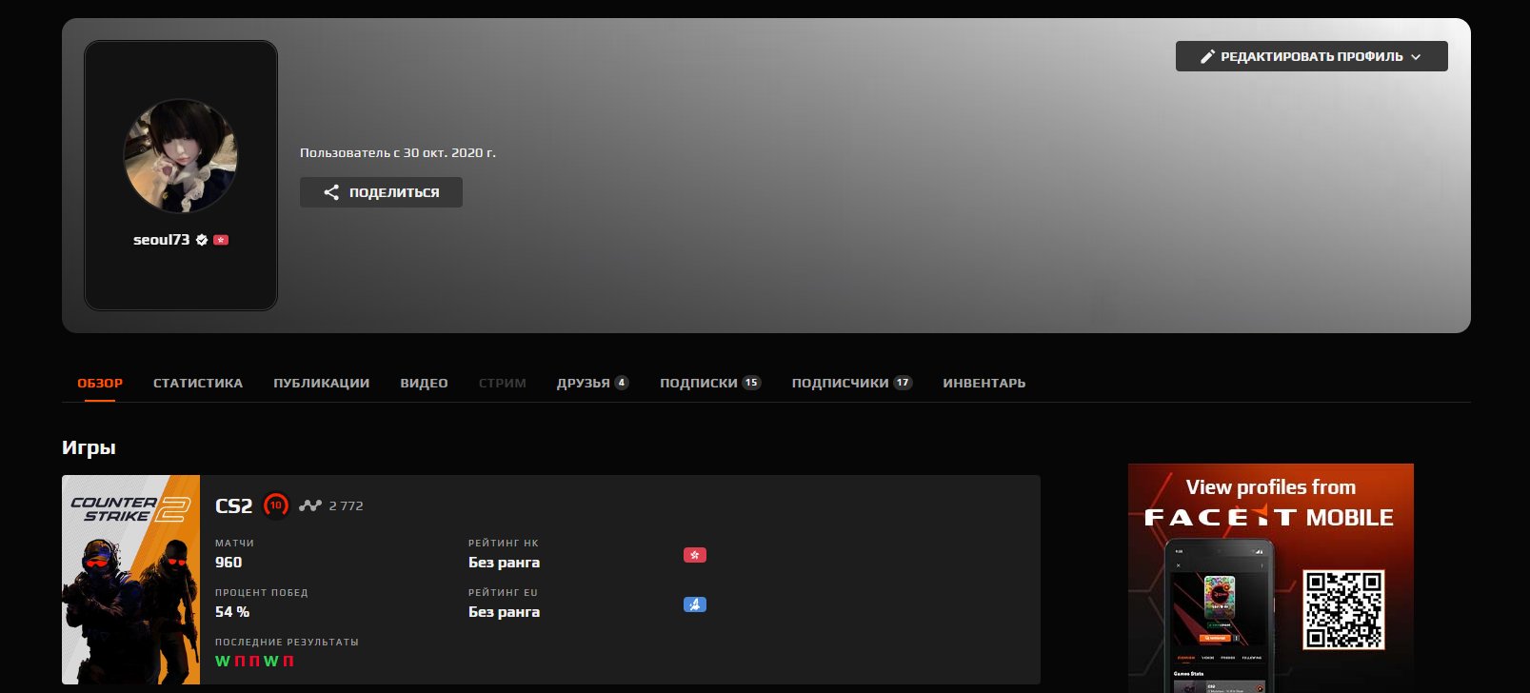Open the Статистика tab

(198, 383)
